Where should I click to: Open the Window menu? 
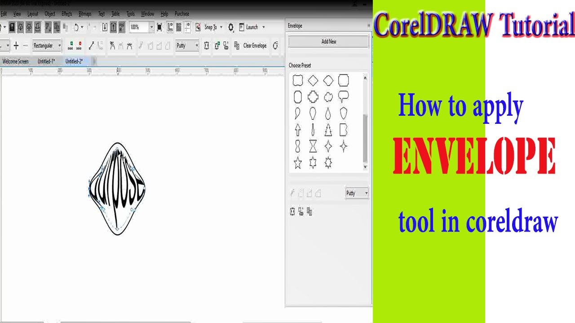148,14
